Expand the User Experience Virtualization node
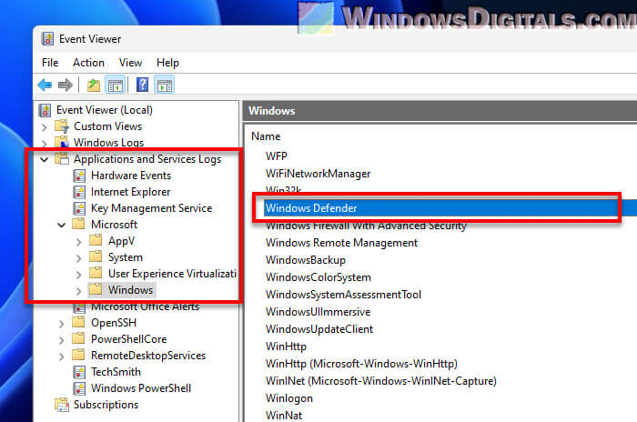 78,275
